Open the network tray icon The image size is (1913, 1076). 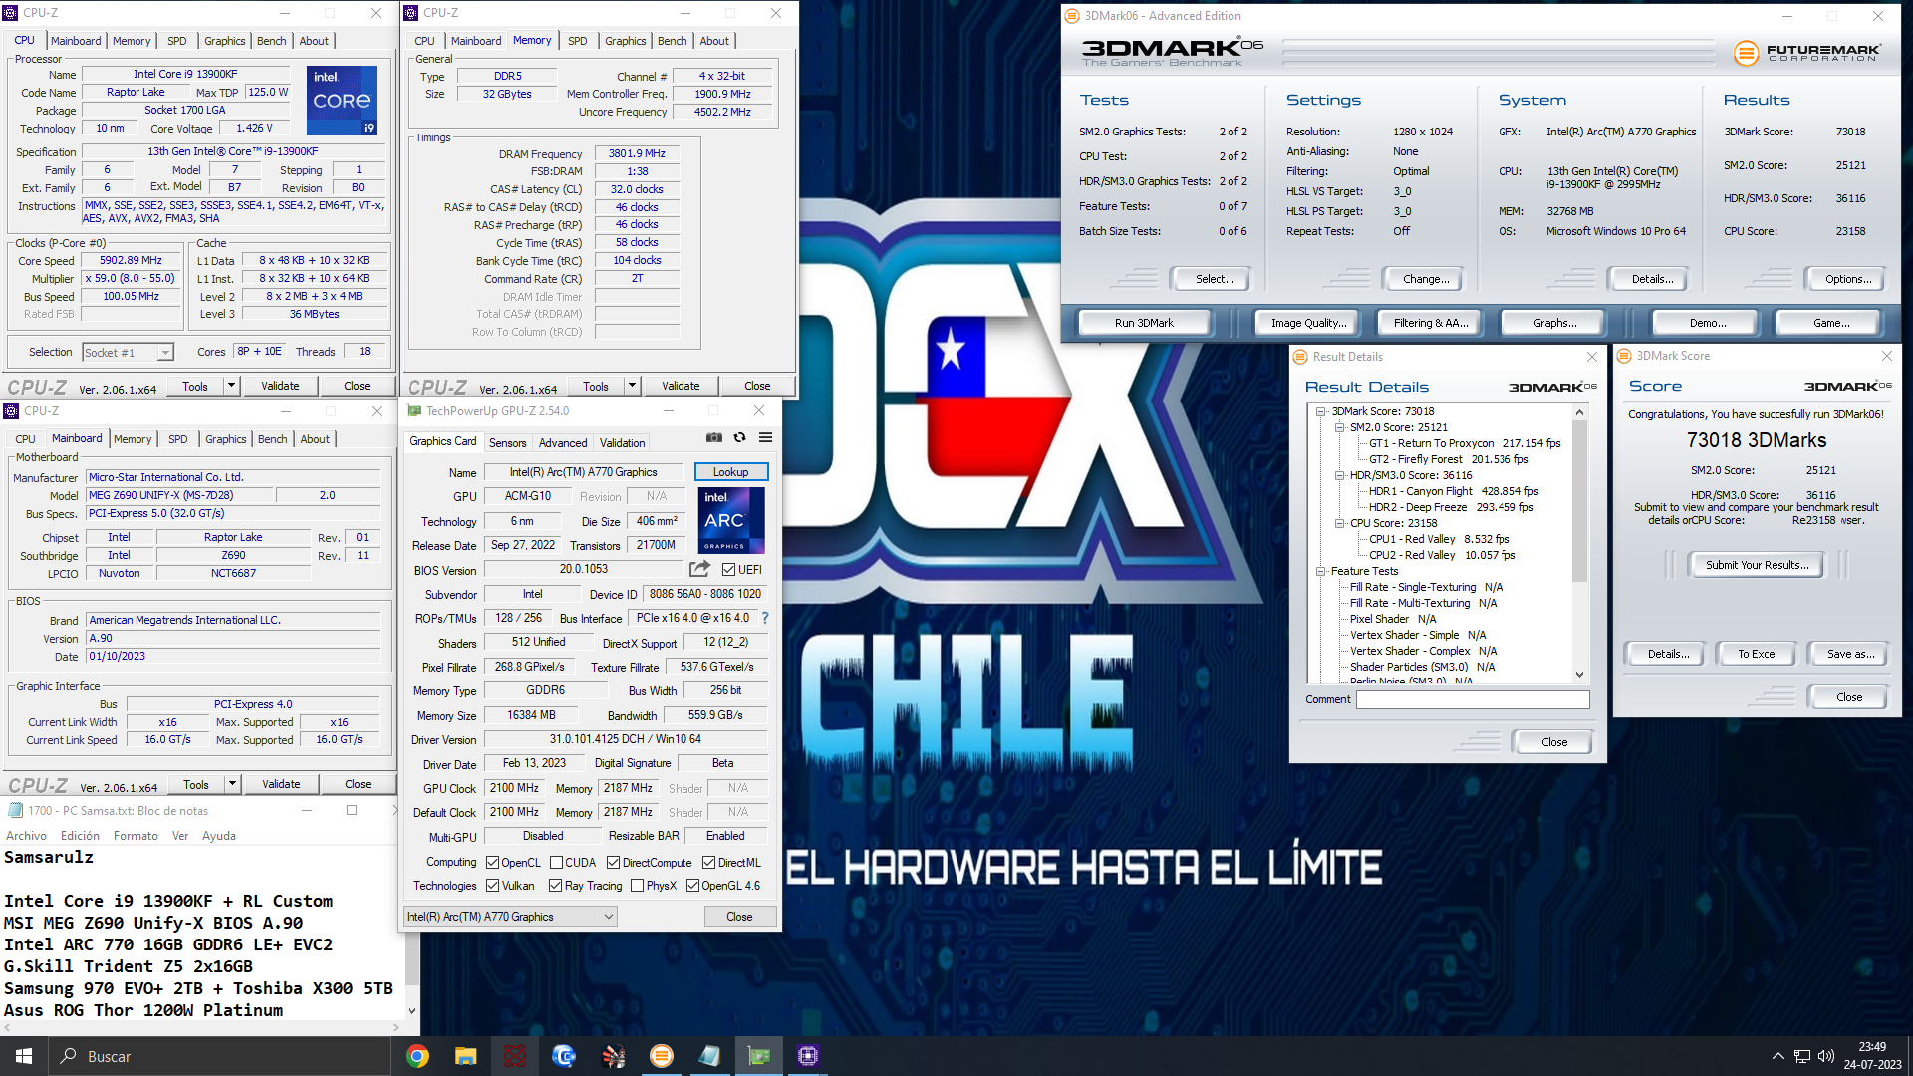1802,1056
